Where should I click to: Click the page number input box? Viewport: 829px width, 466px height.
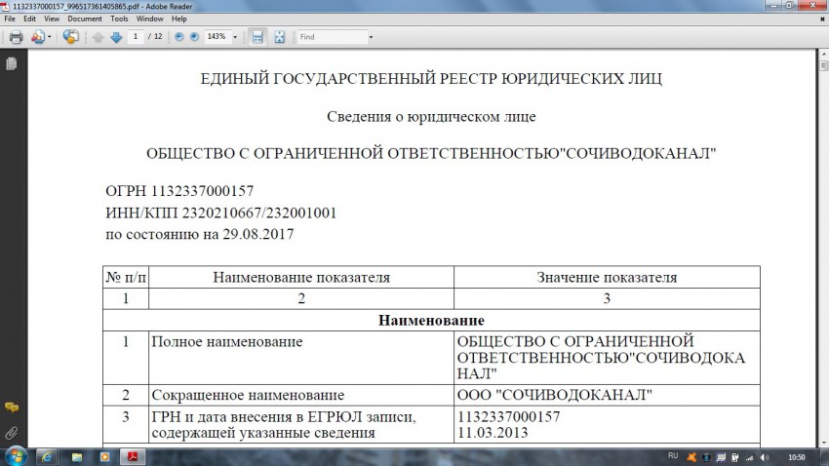137,37
